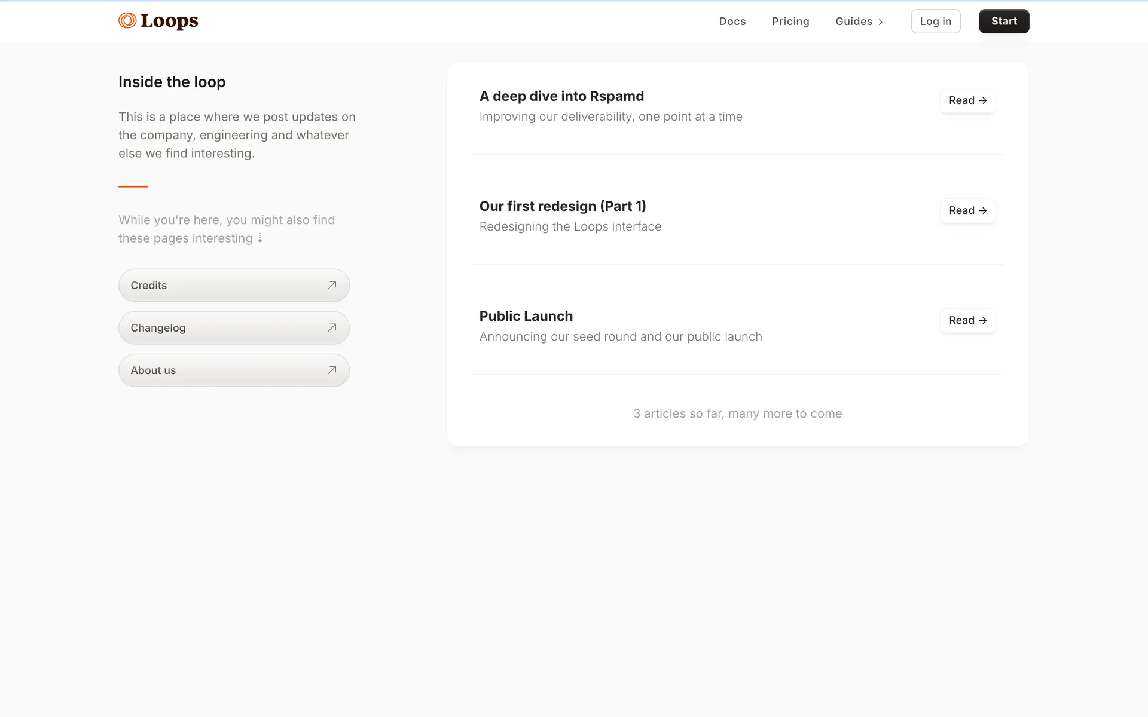Click the 'Public Launch' article title
This screenshot has height=717, width=1148.
pyautogui.click(x=526, y=316)
